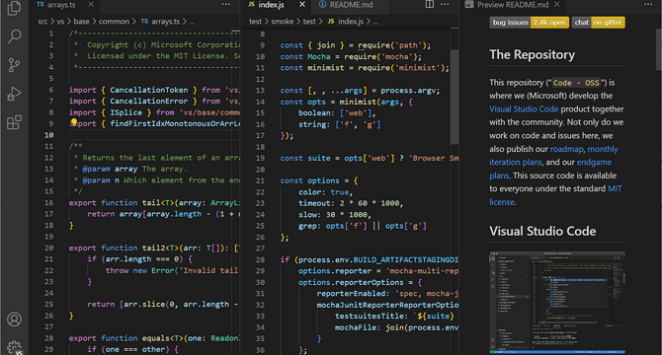Open the 'Visual Studio Code' link in README

(524, 109)
